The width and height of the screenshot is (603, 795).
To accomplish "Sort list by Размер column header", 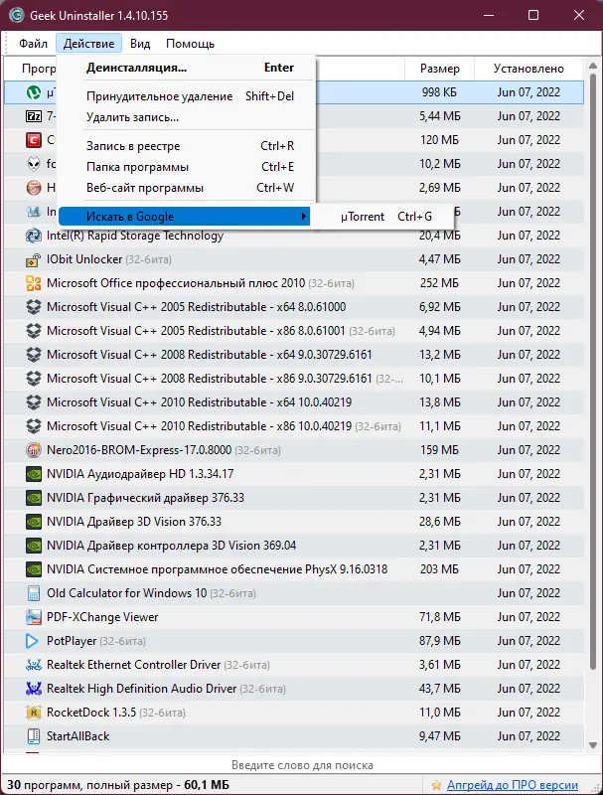I will click(439, 70).
